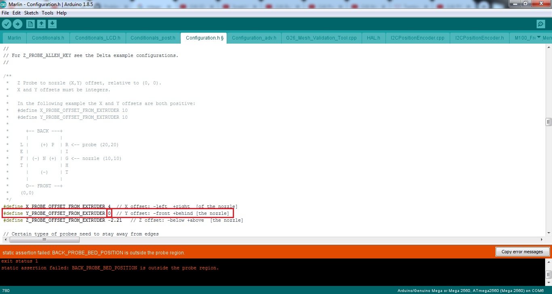
Task: Click the 'O-- FRONT --+' diagram line
Action: [44, 186]
